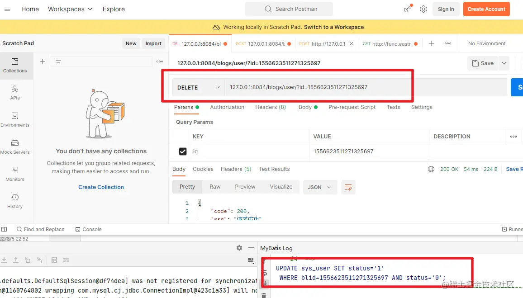
Task: Toggle the two-pane sidebar layout icon
Action: [x=4, y=229]
